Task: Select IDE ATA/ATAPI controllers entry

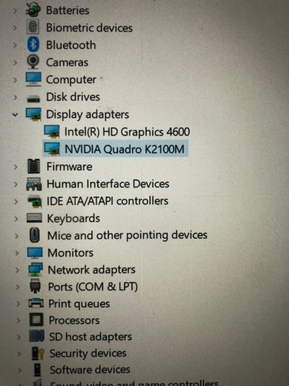Action: [107, 201]
